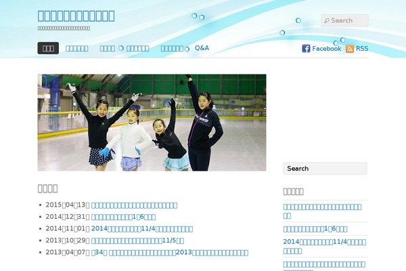Open the second navigation menu item
The width and height of the screenshot is (406, 271).
click(x=77, y=49)
